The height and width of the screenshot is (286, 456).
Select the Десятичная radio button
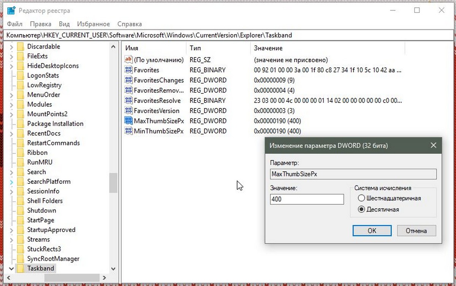[361, 209]
